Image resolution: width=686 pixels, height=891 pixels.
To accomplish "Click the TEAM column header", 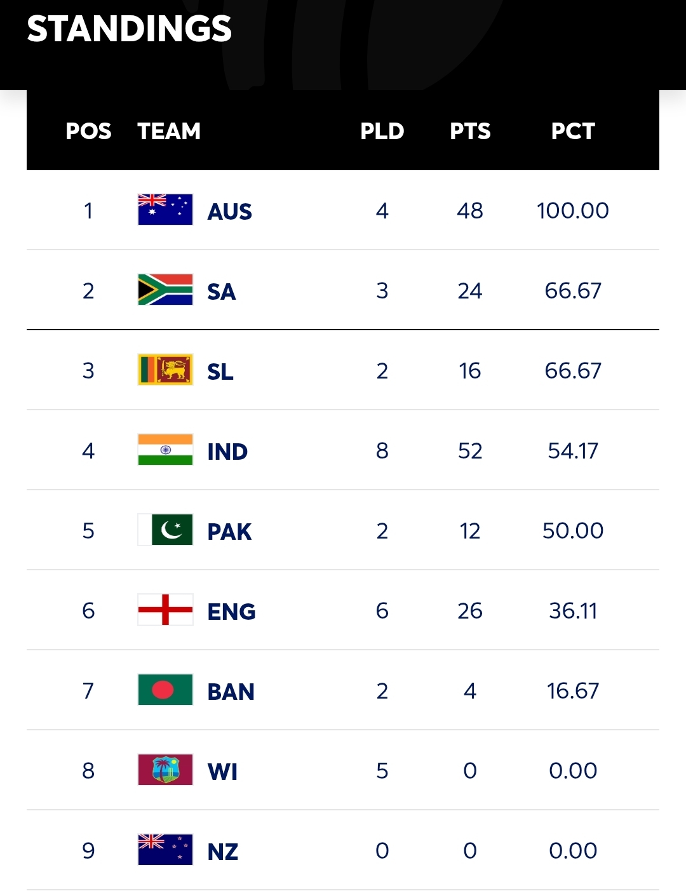I will tap(169, 131).
